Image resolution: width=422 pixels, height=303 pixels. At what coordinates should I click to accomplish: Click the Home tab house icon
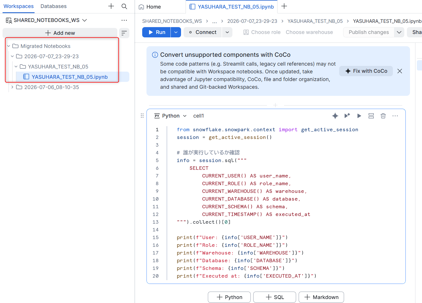click(141, 7)
